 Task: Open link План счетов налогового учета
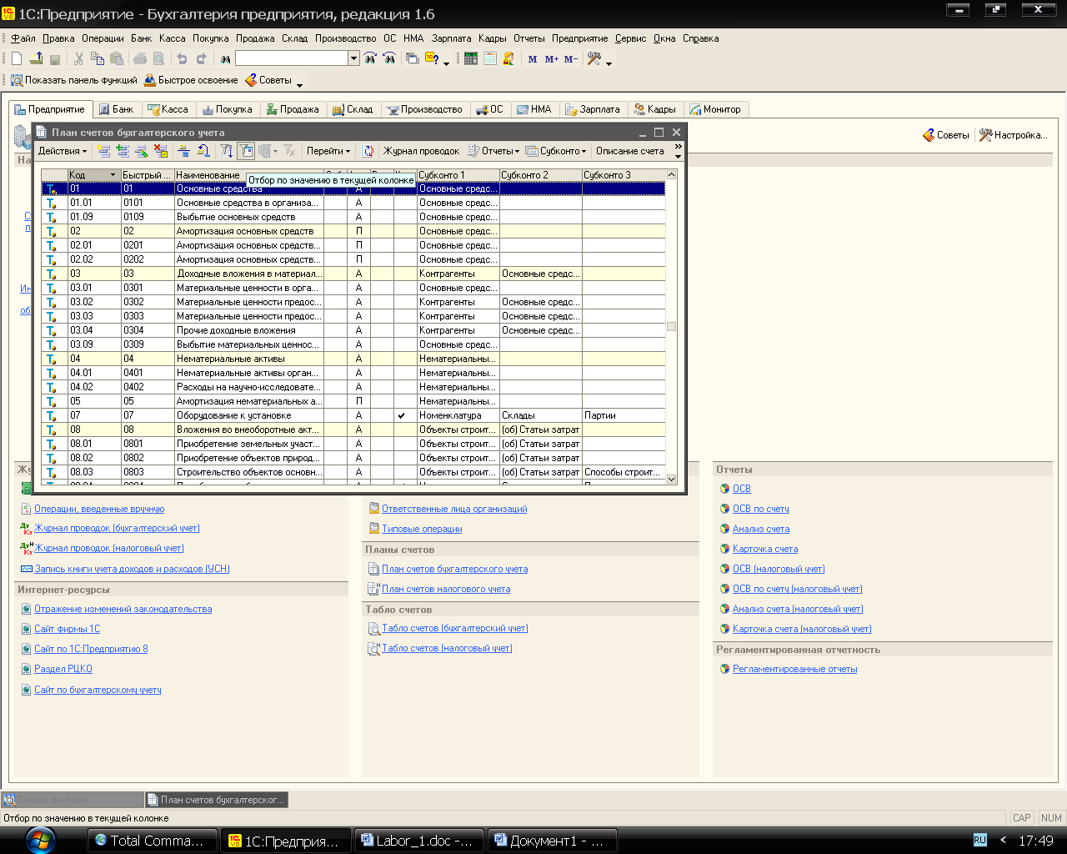(x=446, y=589)
